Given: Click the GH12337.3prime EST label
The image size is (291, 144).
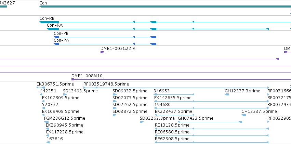Looking at the screenshot, I should [x=242, y=91].
